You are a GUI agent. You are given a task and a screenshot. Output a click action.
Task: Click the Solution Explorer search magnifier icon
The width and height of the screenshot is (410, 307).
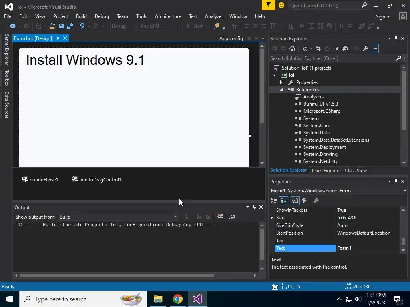pyautogui.click(x=399, y=58)
